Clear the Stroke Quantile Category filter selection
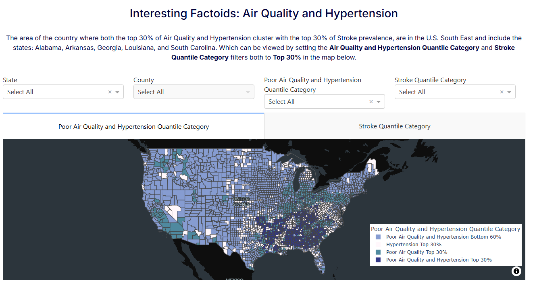 coord(502,92)
